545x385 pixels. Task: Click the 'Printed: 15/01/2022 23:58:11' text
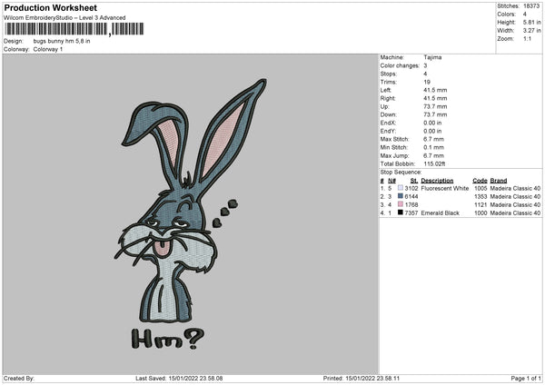362,378
